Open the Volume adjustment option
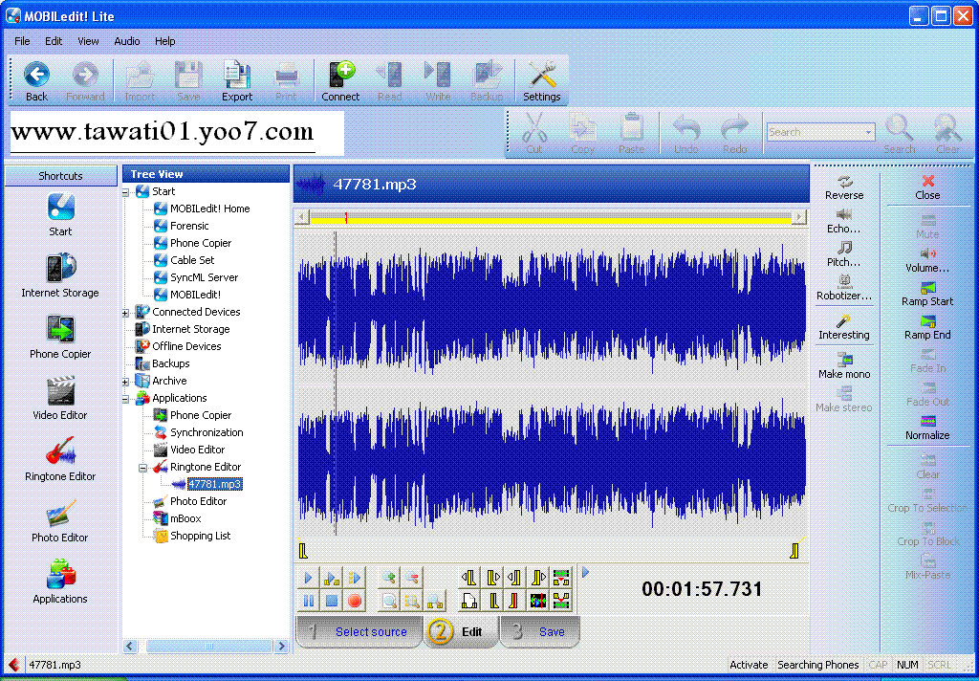 pyautogui.click(x=927, y=261)
